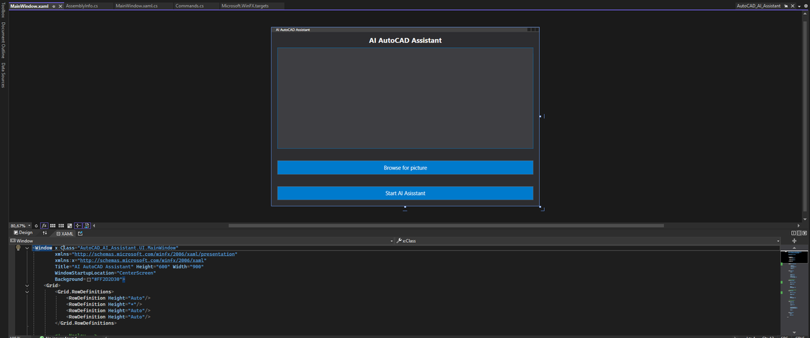Open the Data Sources side panel

click(x=3, y=75)
